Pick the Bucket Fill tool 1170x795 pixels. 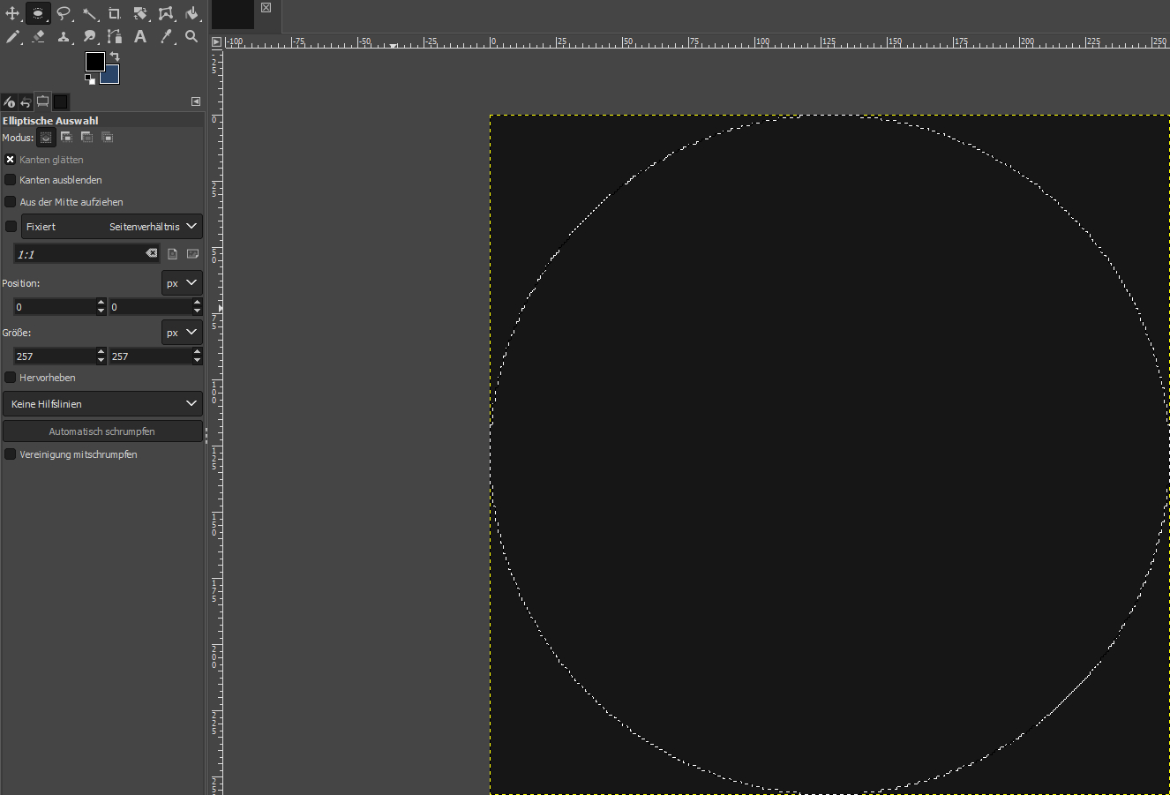(191, 13)
